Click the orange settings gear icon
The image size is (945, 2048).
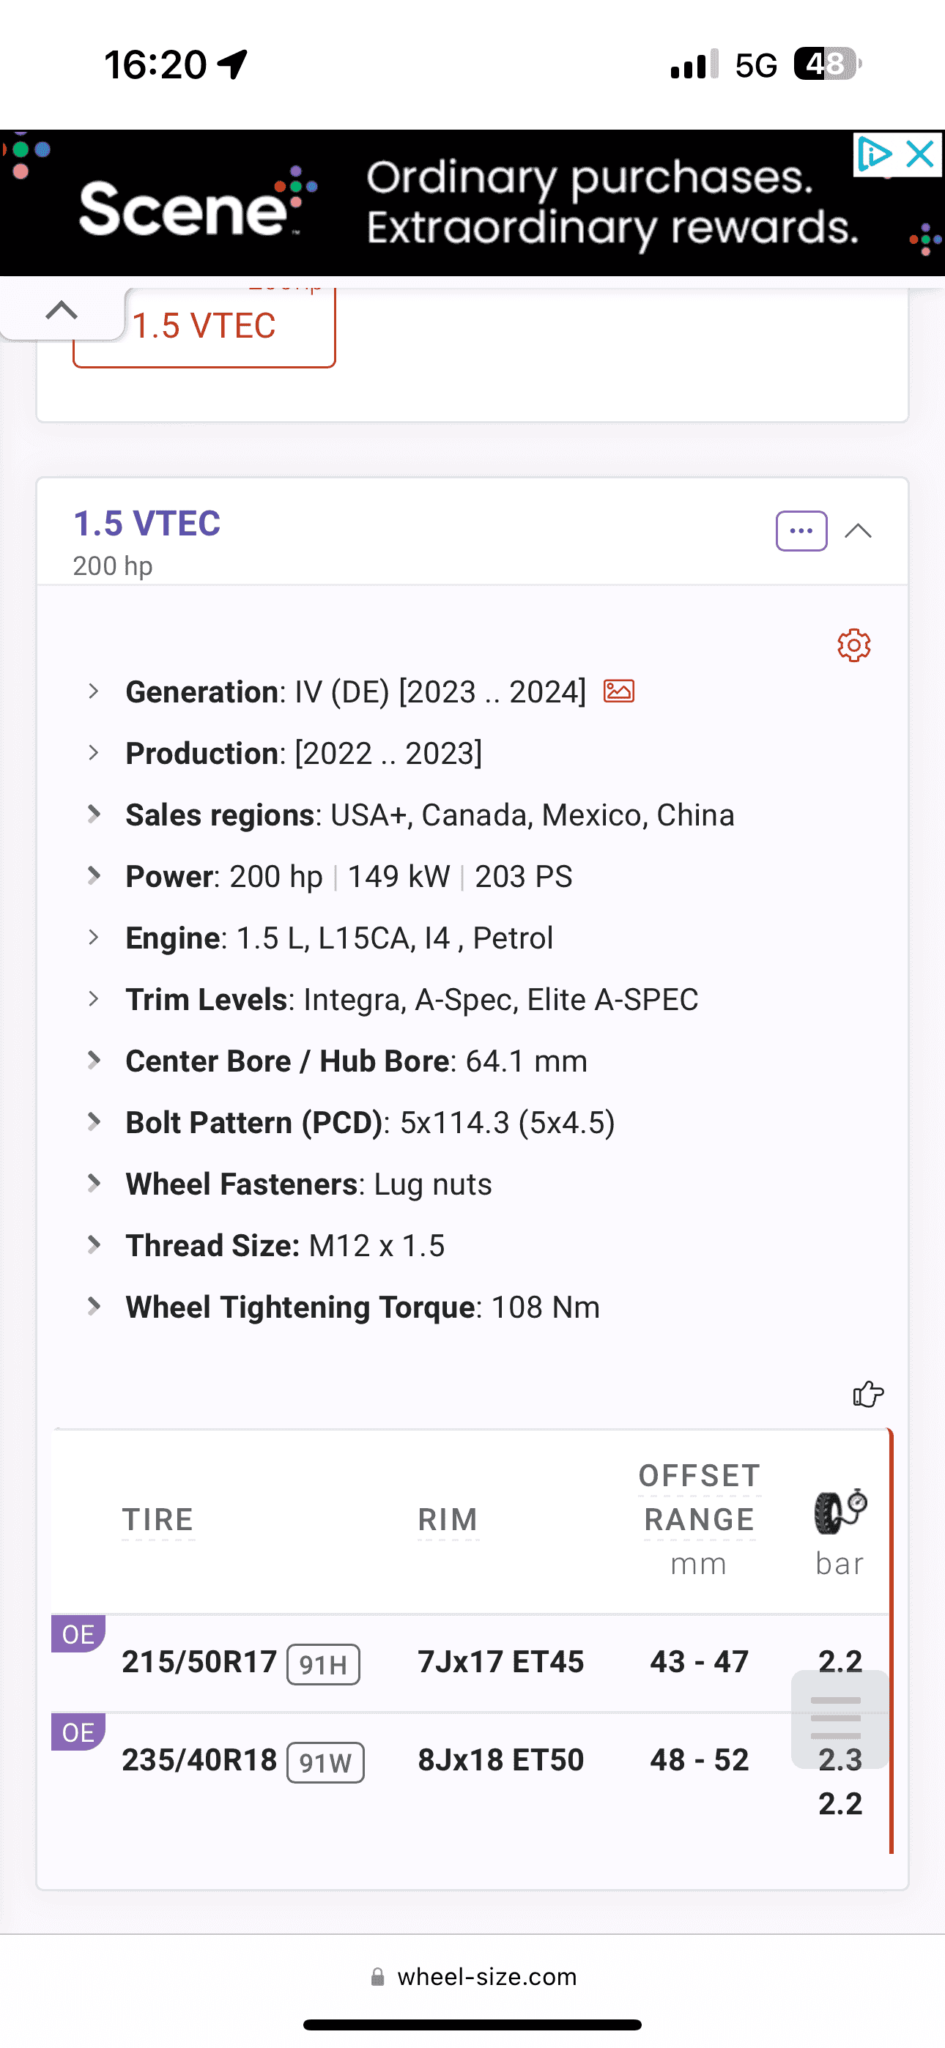pyautogui.click(x=853, y=645)
